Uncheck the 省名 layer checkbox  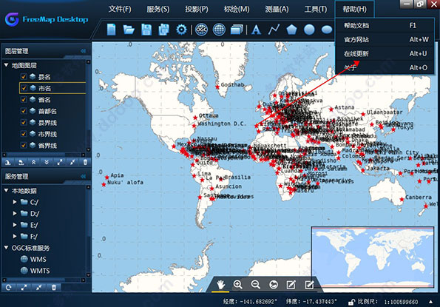click(24, 99)
